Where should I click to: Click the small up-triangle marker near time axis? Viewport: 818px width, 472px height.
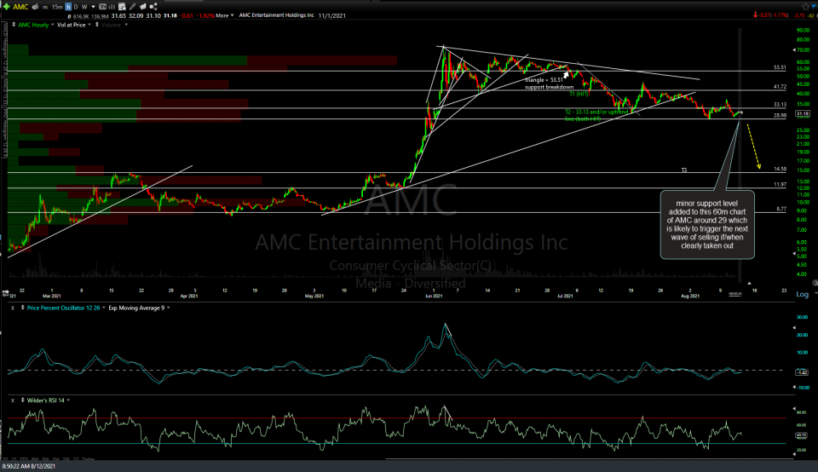(x=749, y=283)
